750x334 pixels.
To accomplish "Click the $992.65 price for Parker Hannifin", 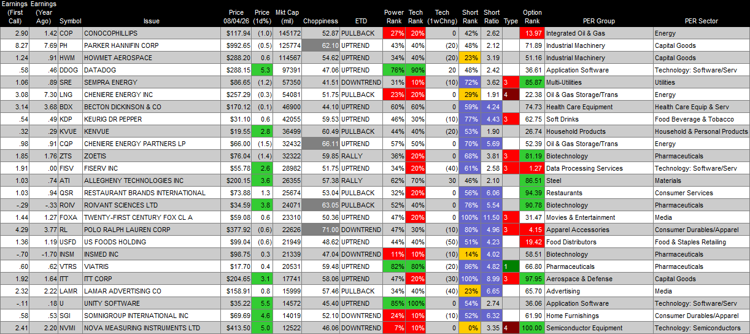I will click(236, 45).
